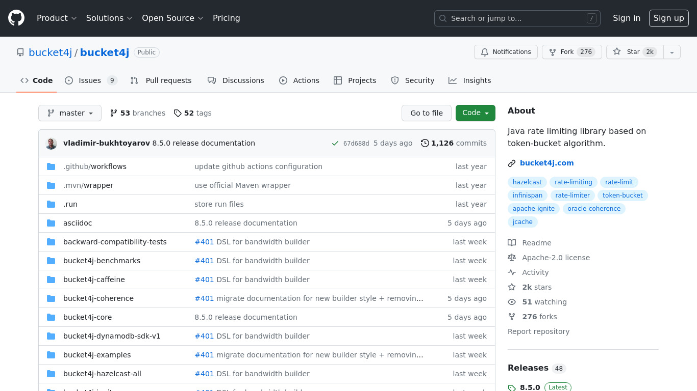Click folder icon for bucket4j-examples
Screen dimensions: 697x391
(51, 355)
